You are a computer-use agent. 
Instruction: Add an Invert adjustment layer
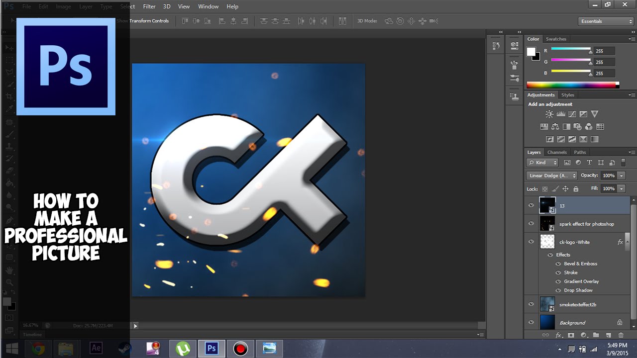[549, 139]
